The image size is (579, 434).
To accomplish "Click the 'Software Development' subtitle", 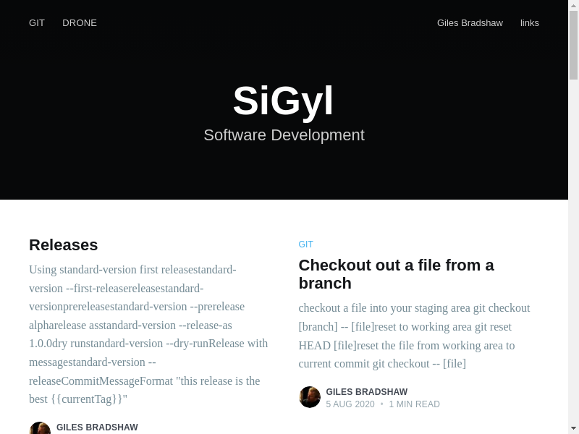I will 284,135.
